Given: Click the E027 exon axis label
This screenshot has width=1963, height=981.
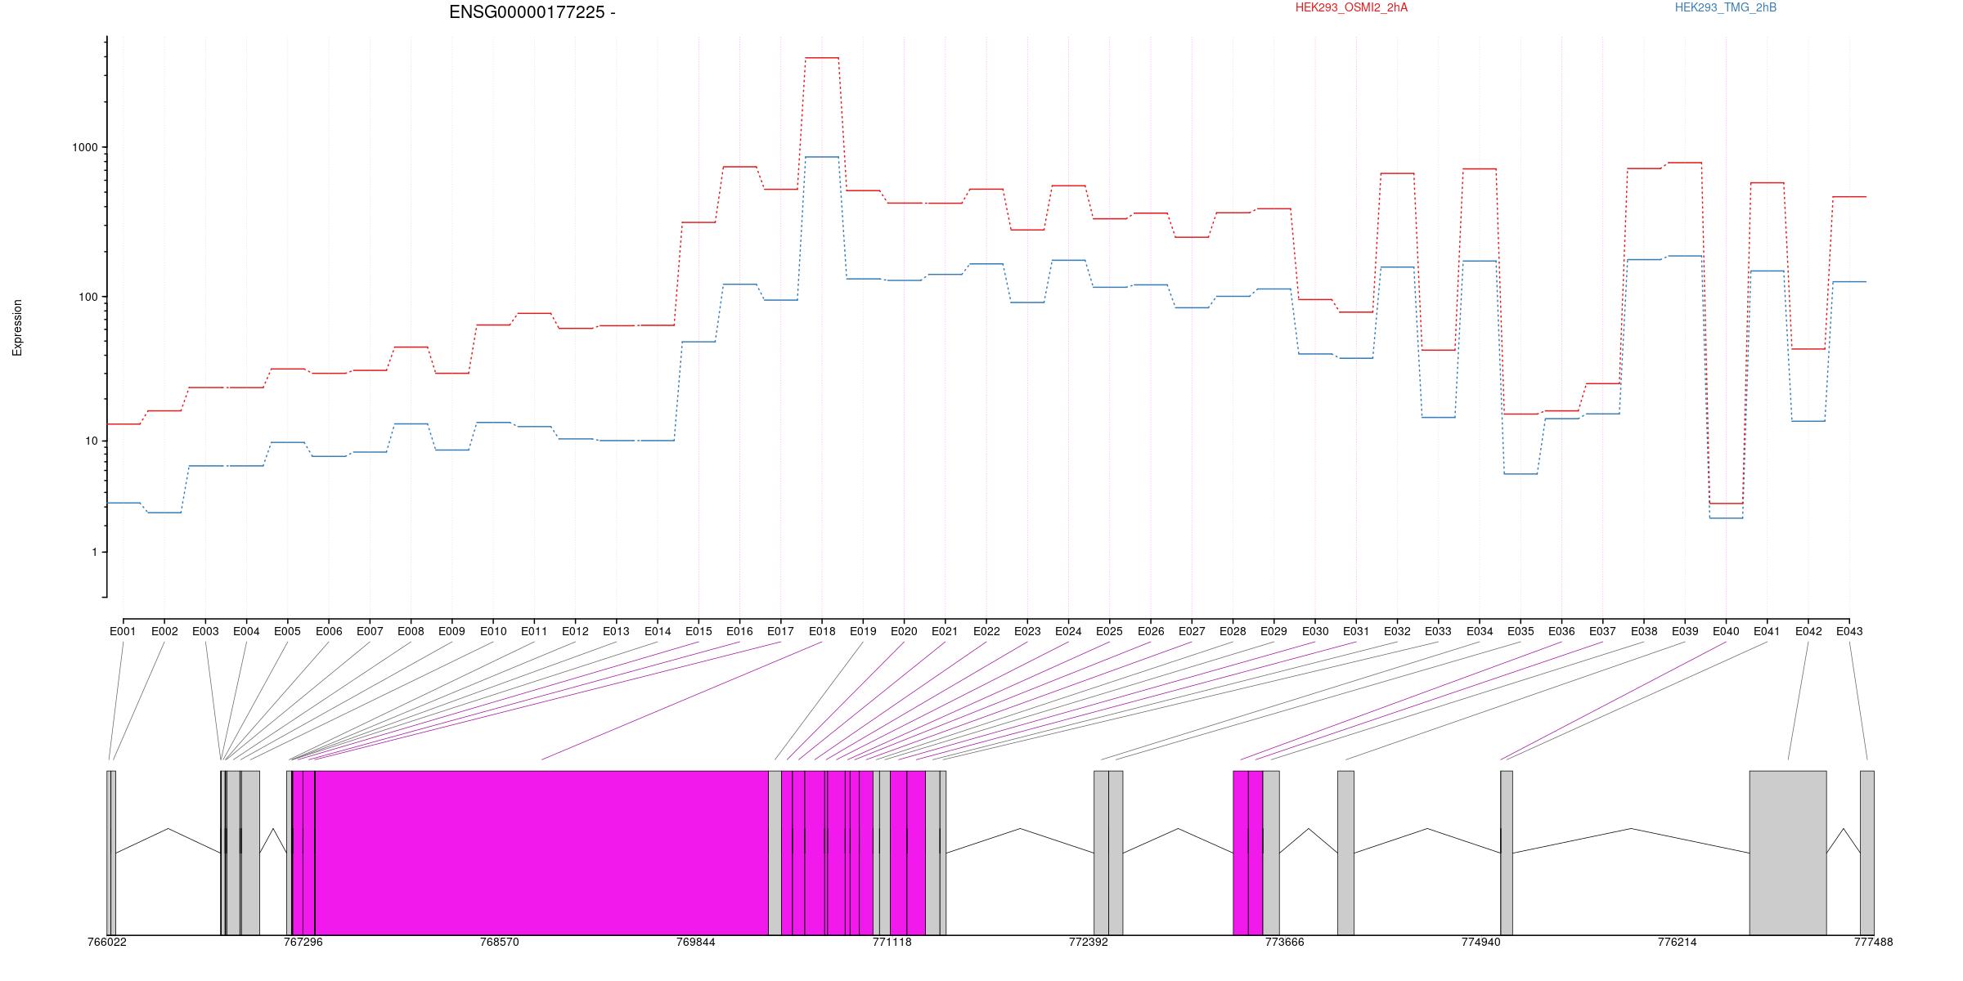Looking at the screenshot, I should click(1192, 631).
